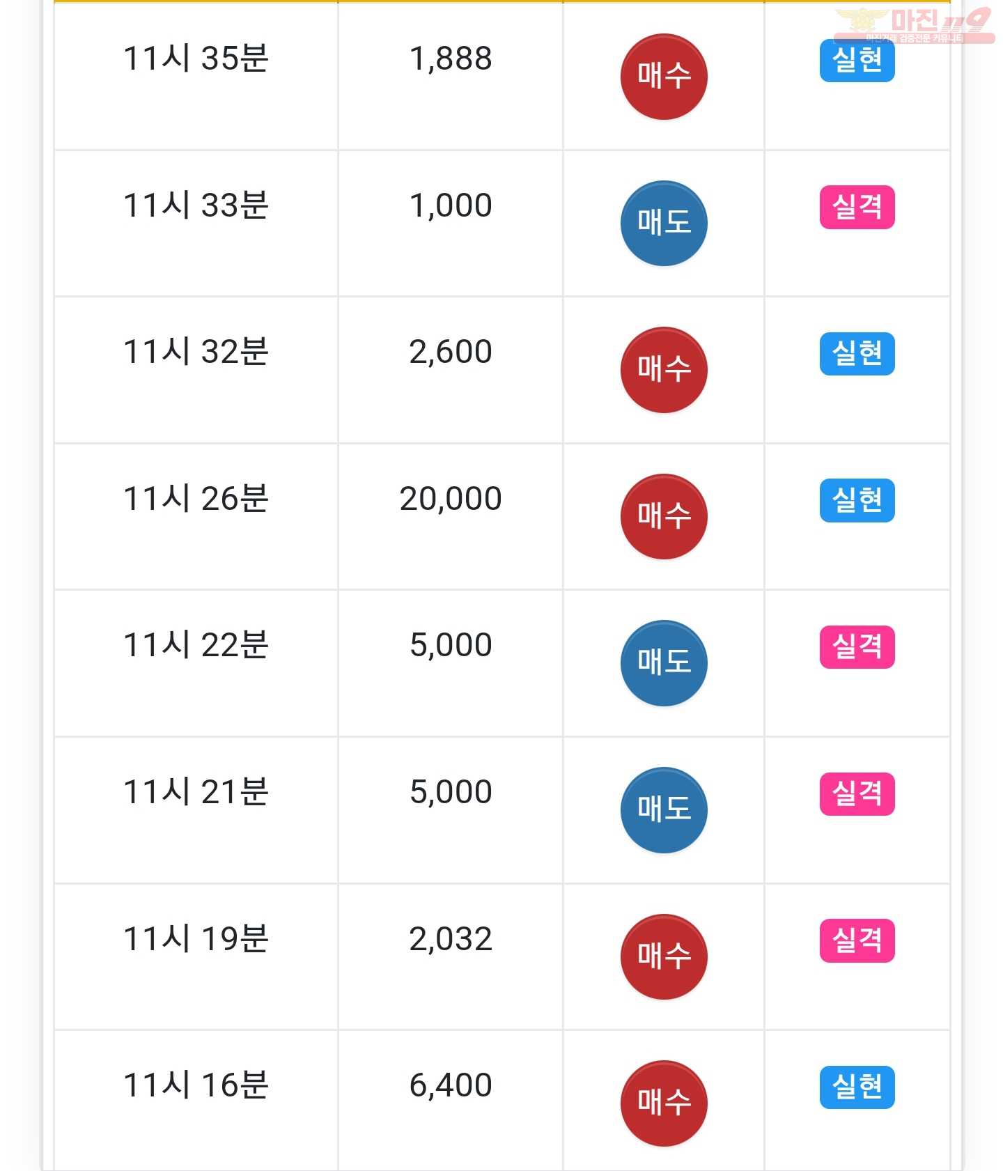Click the red 매수 circle beside 2,032

[663, 956]
